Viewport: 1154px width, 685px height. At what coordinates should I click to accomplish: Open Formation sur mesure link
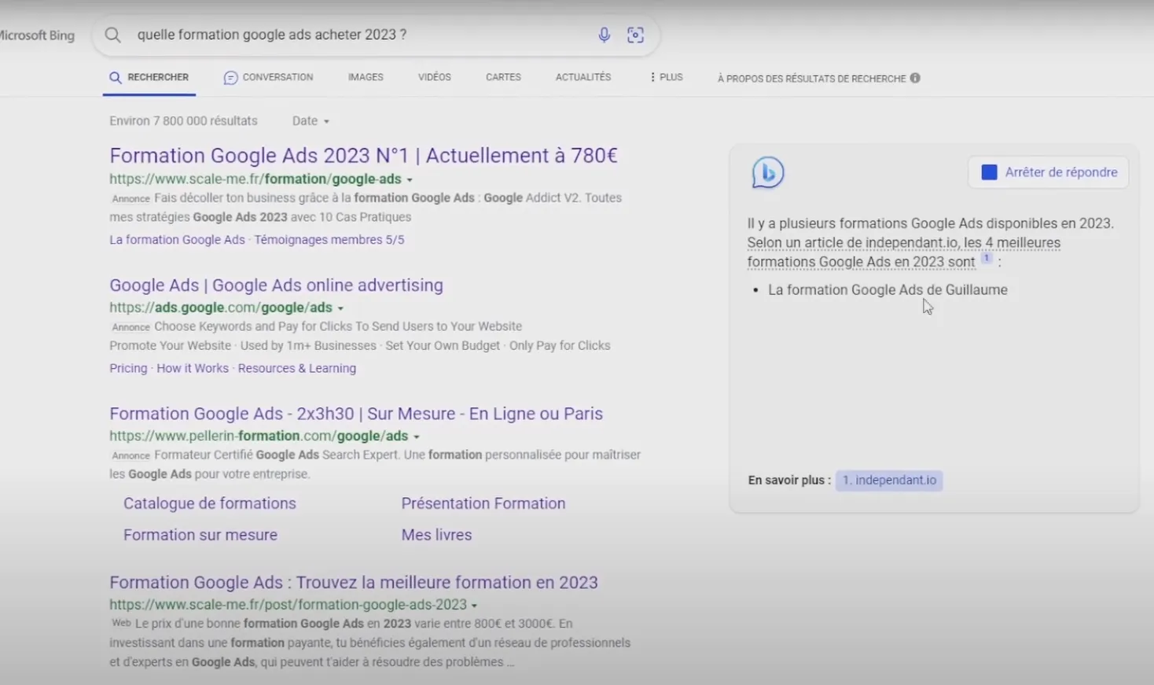point(200,535)
